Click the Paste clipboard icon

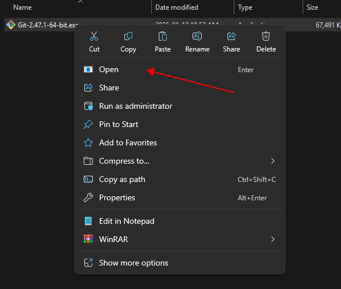162,36
